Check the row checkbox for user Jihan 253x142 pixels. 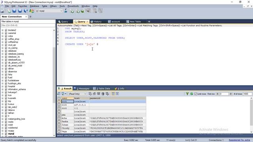(x=59, y=125)
